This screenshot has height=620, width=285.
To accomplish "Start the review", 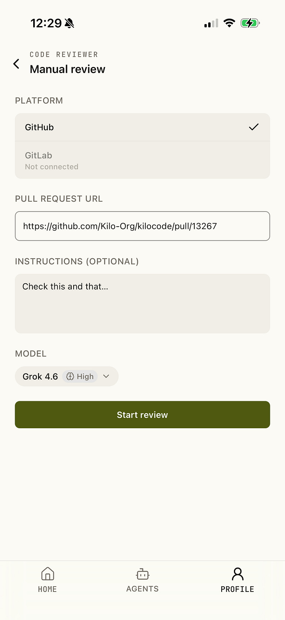I will [142, 415].
